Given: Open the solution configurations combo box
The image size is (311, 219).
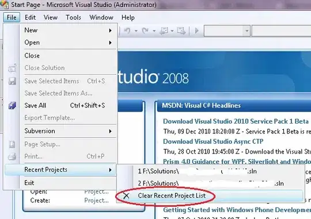Looking at the screenshot, I should [x=227, y=31].
